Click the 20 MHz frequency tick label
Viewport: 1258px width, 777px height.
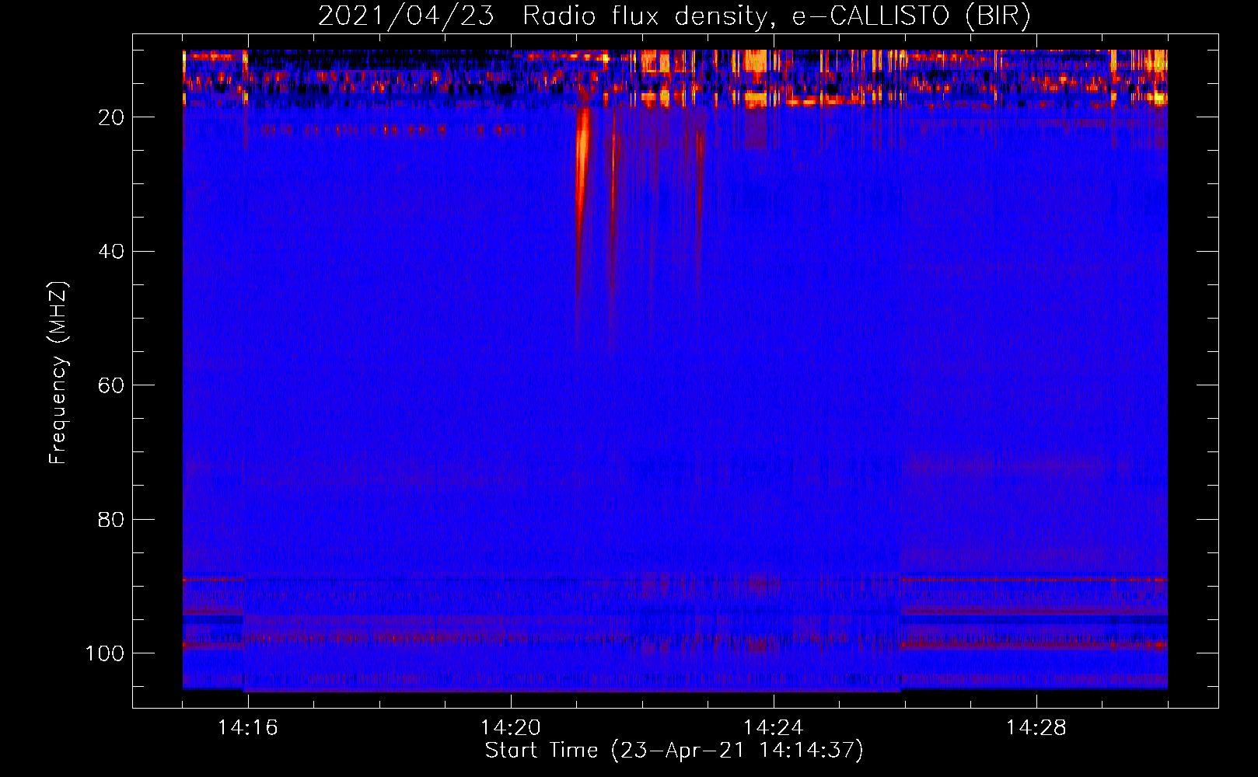111,117
